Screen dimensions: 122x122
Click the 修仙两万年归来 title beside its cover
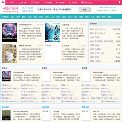25,46
